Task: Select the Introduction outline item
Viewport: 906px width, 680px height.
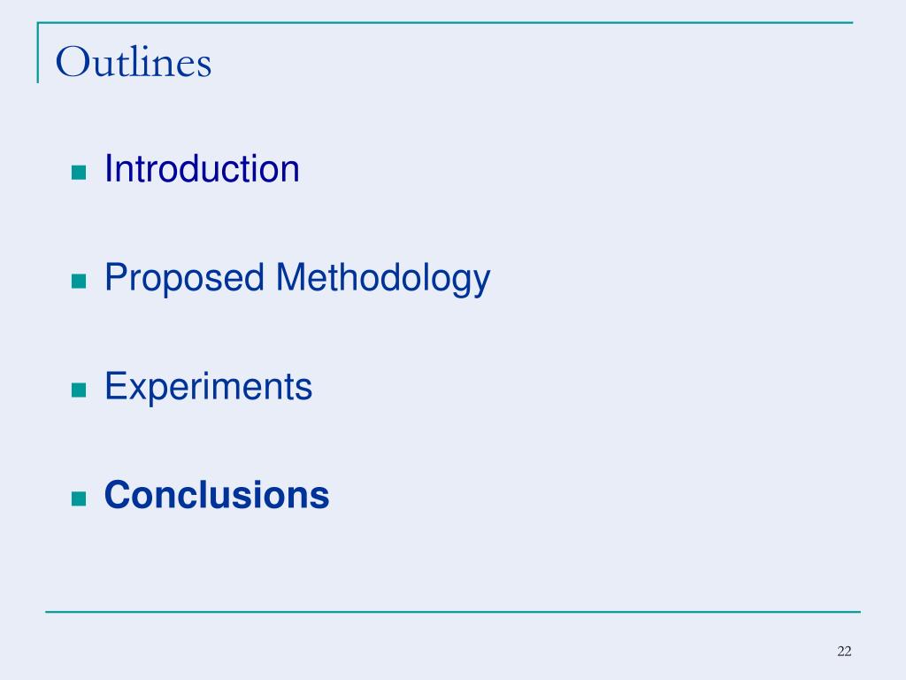Action: coord(202,169)
